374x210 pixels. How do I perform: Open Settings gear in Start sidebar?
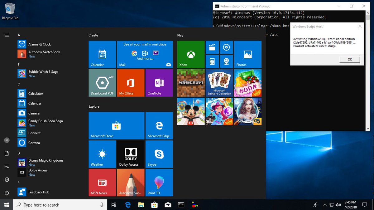click(x=7, y=180)
